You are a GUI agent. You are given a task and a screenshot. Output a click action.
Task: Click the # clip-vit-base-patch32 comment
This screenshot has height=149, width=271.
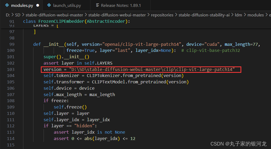(211, 51)
